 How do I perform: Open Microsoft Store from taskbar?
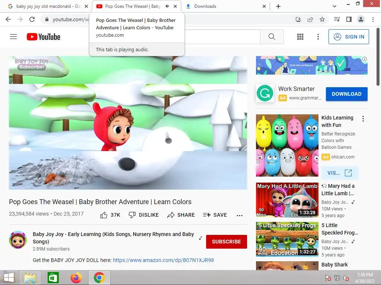[53, 278]
